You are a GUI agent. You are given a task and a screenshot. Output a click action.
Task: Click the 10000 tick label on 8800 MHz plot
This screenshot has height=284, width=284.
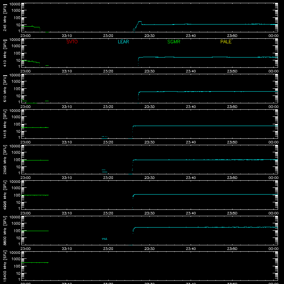click(15, 217)
